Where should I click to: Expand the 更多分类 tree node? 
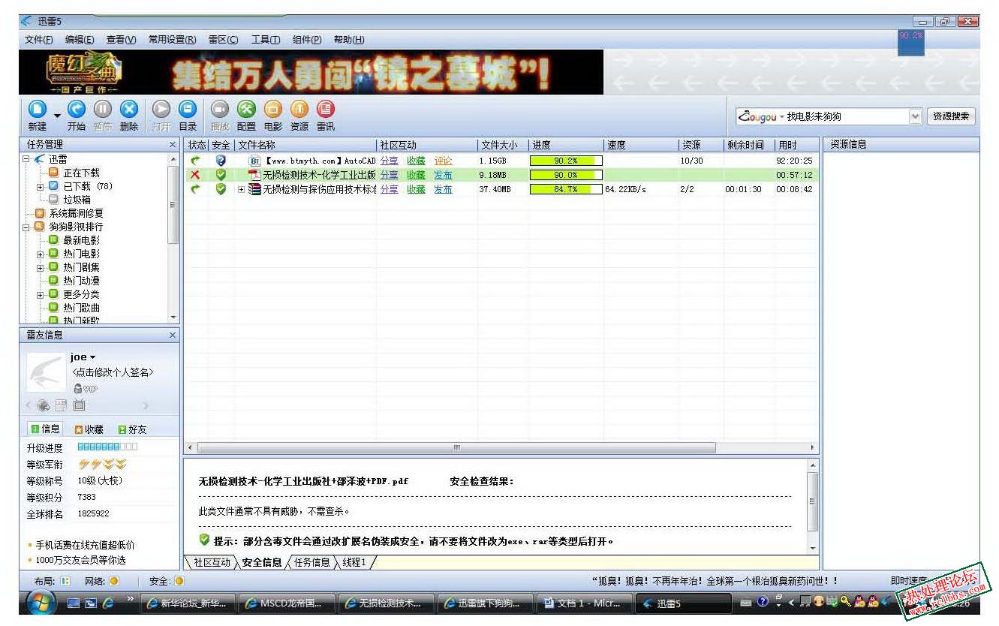pos(41,294)
